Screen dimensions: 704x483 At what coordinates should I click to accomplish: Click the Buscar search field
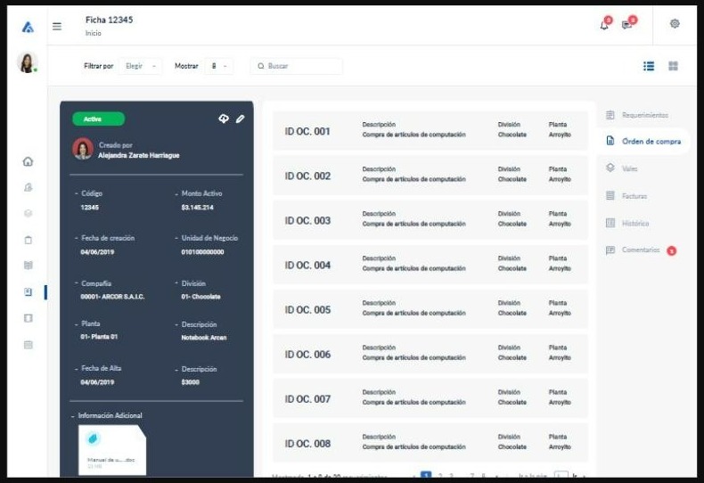[297, 66]
